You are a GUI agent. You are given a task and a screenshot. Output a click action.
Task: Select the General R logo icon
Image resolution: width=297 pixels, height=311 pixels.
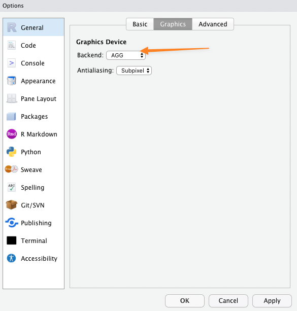coord(12,27)
